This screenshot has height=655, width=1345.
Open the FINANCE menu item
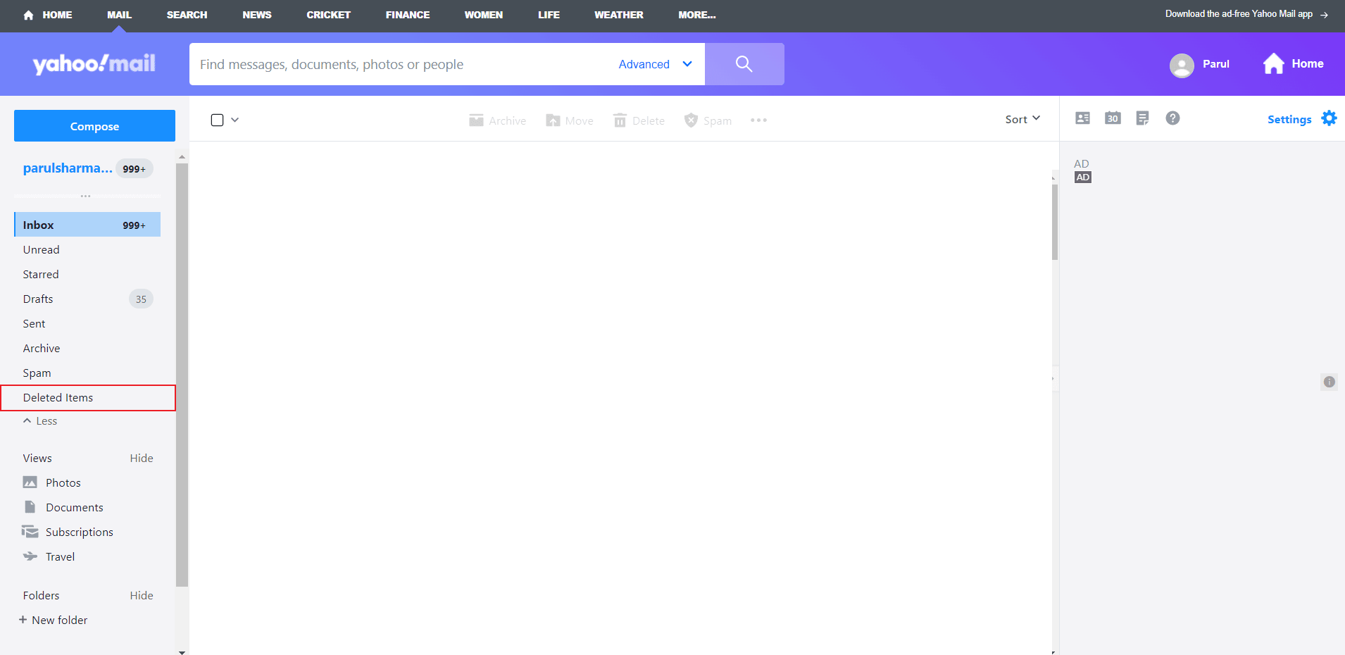[407, 15]
